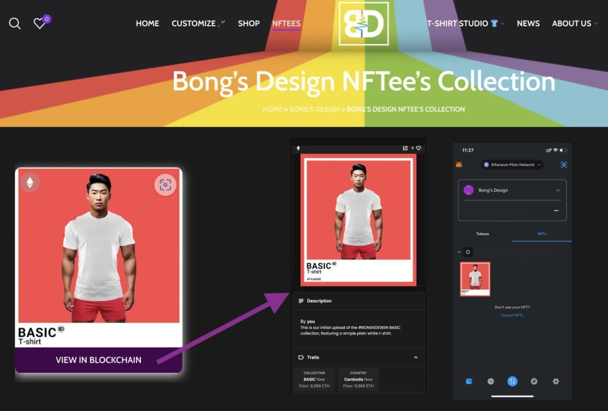Collapse the Traits section chevron
608x411 pixels.
[416, 358]
